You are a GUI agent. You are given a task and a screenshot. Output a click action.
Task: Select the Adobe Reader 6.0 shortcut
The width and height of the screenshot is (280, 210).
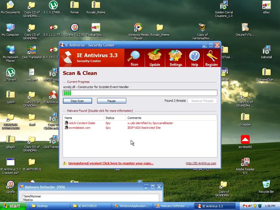pyautogui.click(x=245, y=166)
